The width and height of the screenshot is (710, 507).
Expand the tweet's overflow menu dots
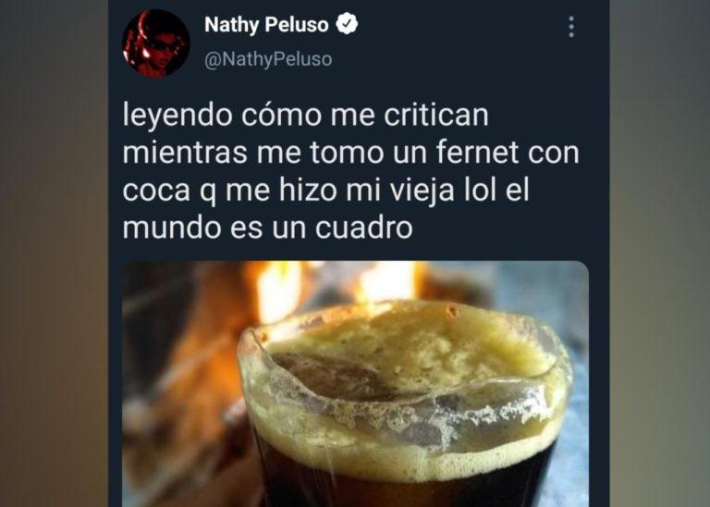click(571, 27)
